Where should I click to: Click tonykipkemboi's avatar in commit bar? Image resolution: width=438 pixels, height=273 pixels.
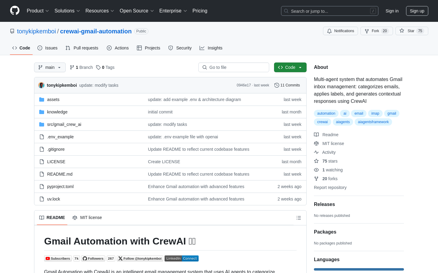pos(41,85)
